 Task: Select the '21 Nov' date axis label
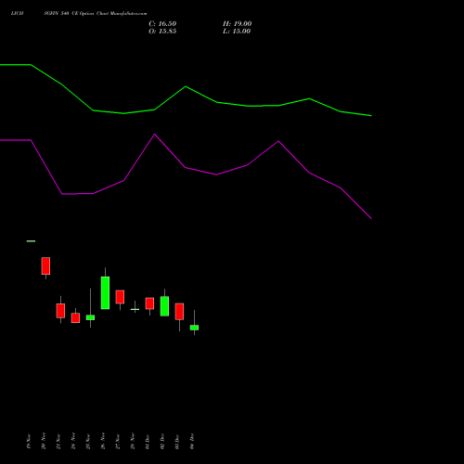58,442
